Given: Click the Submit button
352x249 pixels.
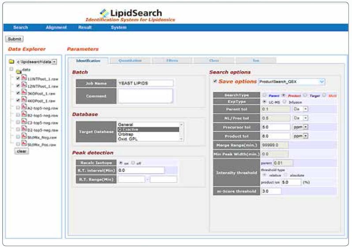Looking at the screenshot, I should pyautogui.click(x=15, y=39).
